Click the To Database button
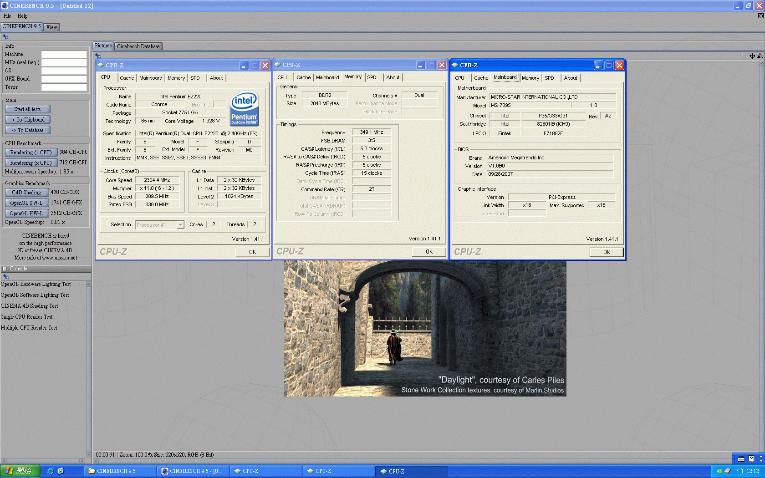Image resolution: width=765 pixels, height=478 pixels. tap(27, 130)
